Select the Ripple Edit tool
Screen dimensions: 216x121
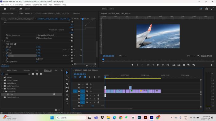[67, 80]
